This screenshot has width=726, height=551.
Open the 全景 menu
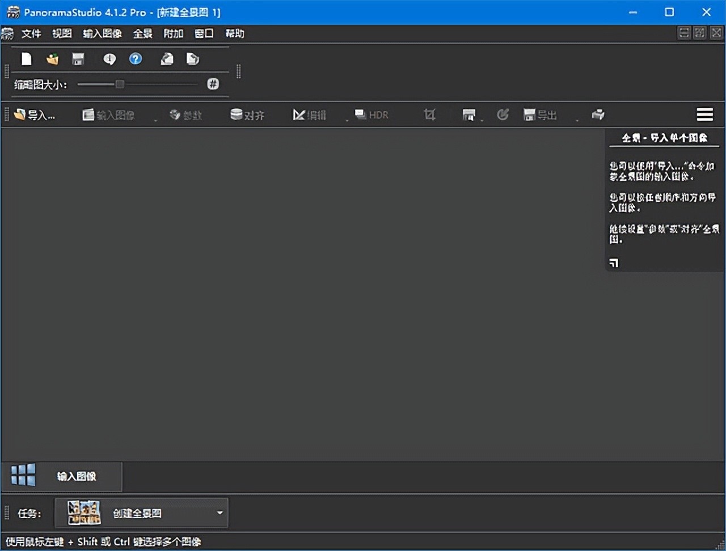(142, 33)
